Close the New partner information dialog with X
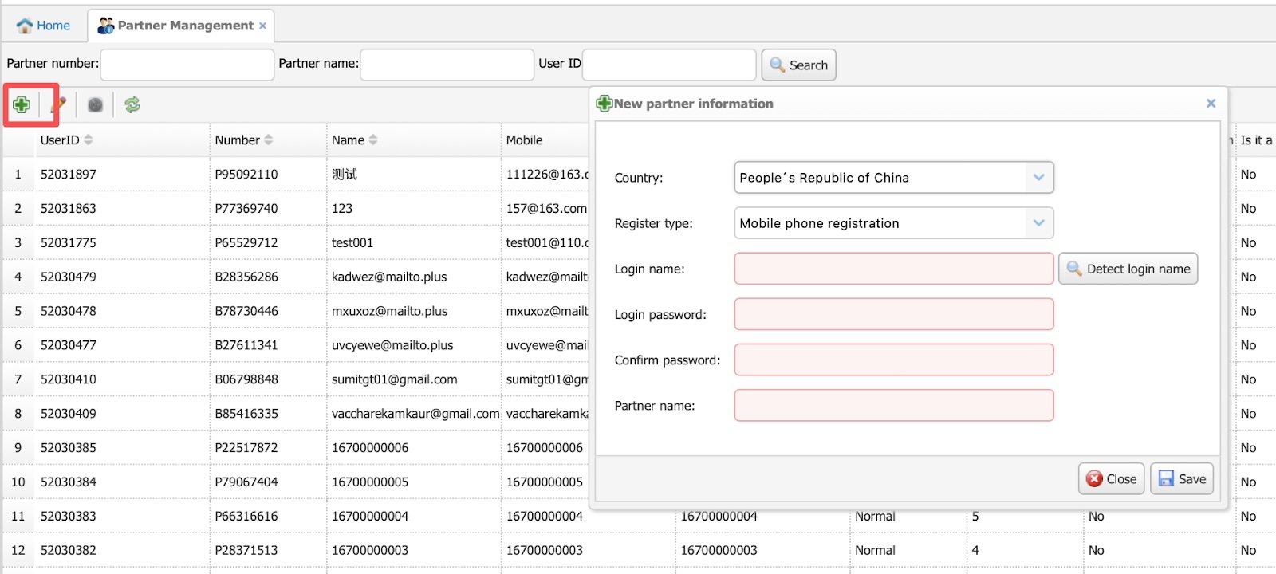 1211,104
